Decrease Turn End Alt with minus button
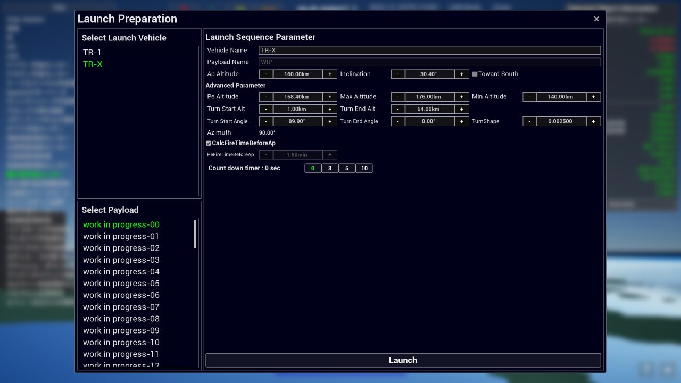The height and width of the screenshot is (383, 681). [398, 109]
